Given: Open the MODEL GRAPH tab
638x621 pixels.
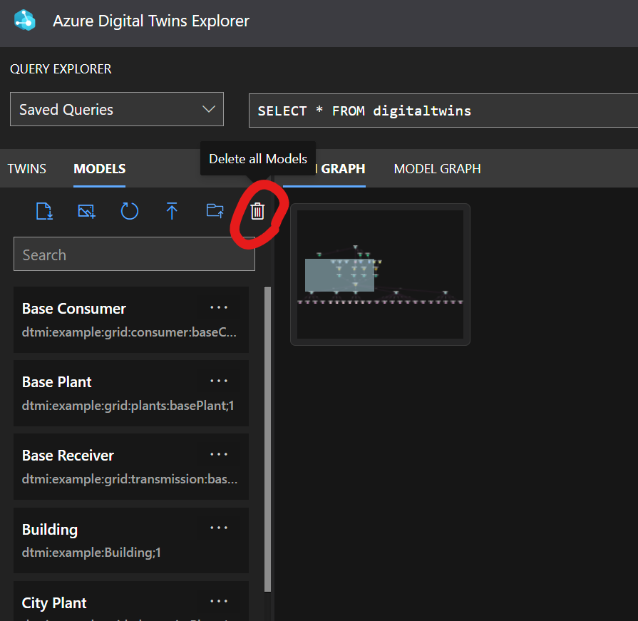Looking at the screenshot, I should pyautogui.click(x=438, y=168).
